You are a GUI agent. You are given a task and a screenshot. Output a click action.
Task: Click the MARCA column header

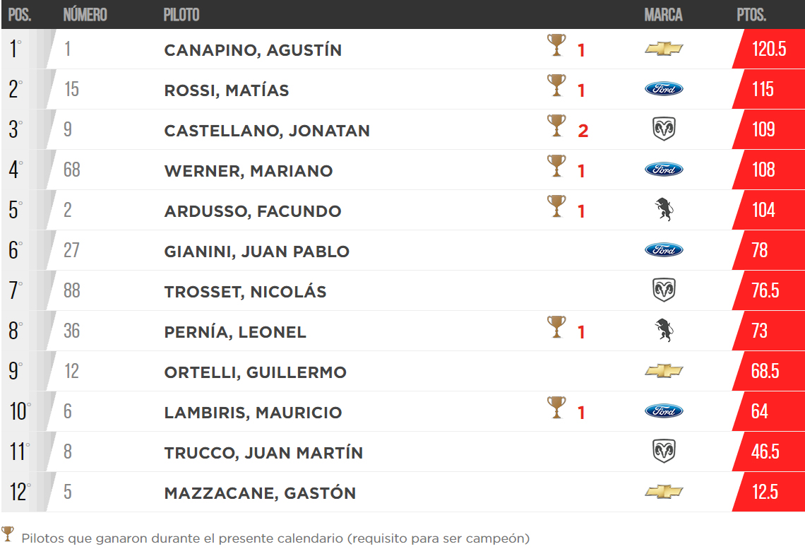click(x=663, y=15)
